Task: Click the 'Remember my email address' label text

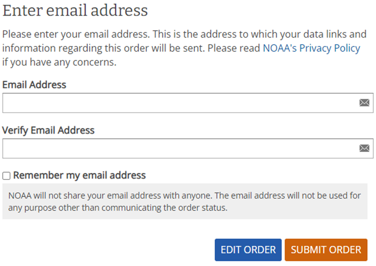Action: (79, 175)
